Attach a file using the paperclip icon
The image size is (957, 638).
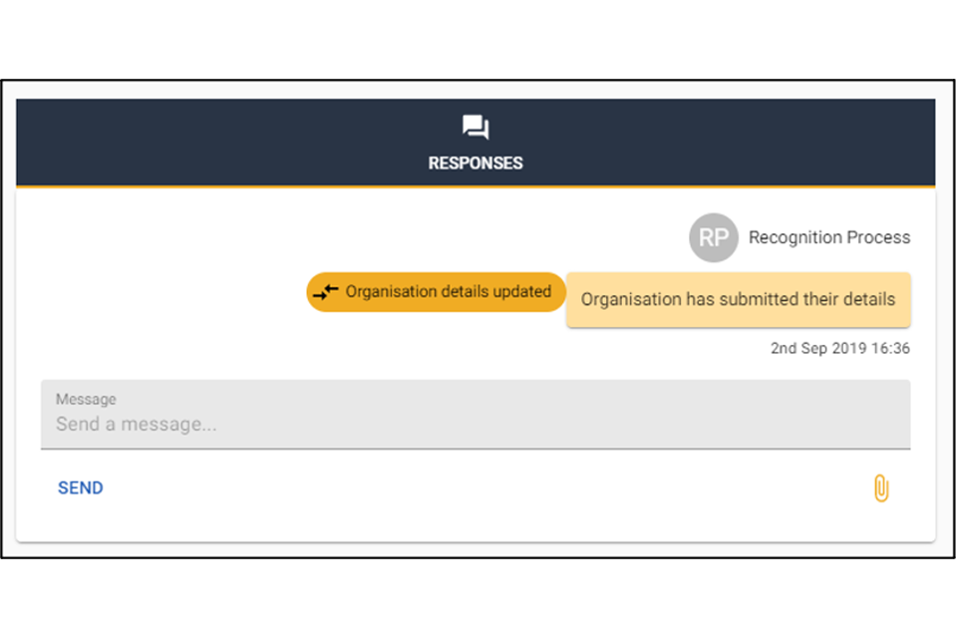[880, 488]
